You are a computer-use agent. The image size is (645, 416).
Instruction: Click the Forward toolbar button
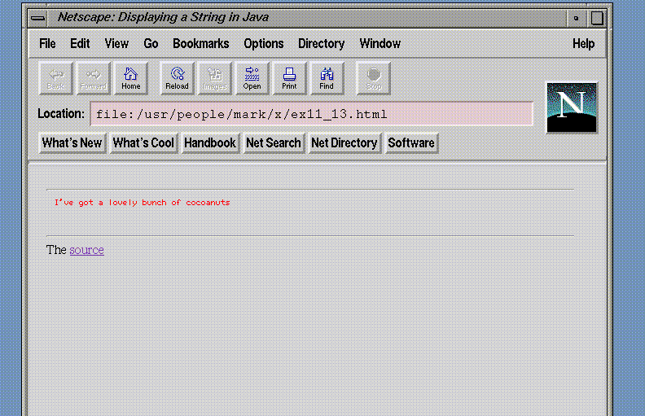[x=94, y=78]
